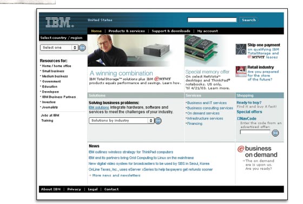Open digital video system SBS Seoul news

pos(149,164)
